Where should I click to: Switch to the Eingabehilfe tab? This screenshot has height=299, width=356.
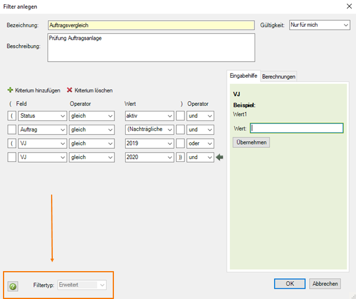click(x=243, y=76)
